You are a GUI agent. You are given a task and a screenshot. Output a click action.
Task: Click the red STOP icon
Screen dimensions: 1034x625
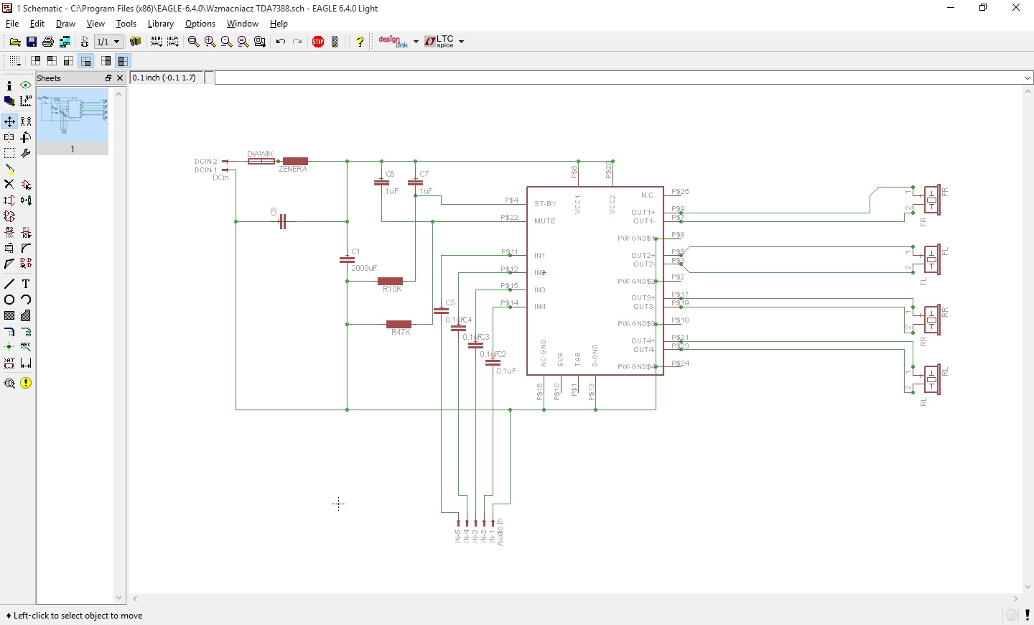[318, 42]
